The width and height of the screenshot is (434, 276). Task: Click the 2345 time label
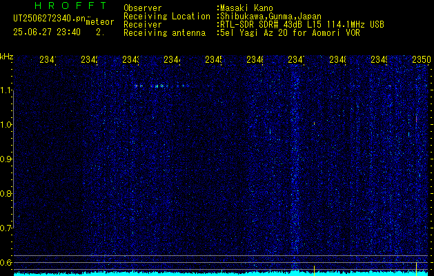tap(213, 59)
